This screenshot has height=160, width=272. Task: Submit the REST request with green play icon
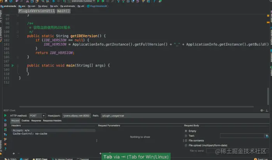(x=5, y=115)
